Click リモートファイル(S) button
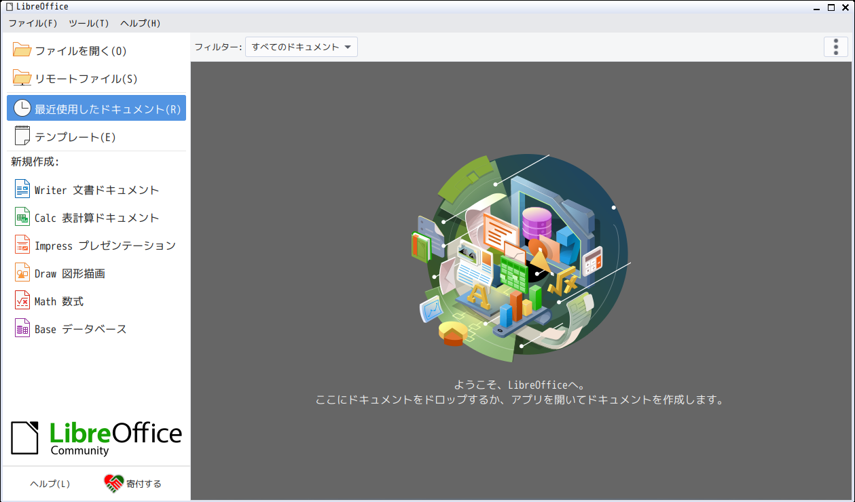This screenshot has width=855, height=502. (x=96, y=78)
